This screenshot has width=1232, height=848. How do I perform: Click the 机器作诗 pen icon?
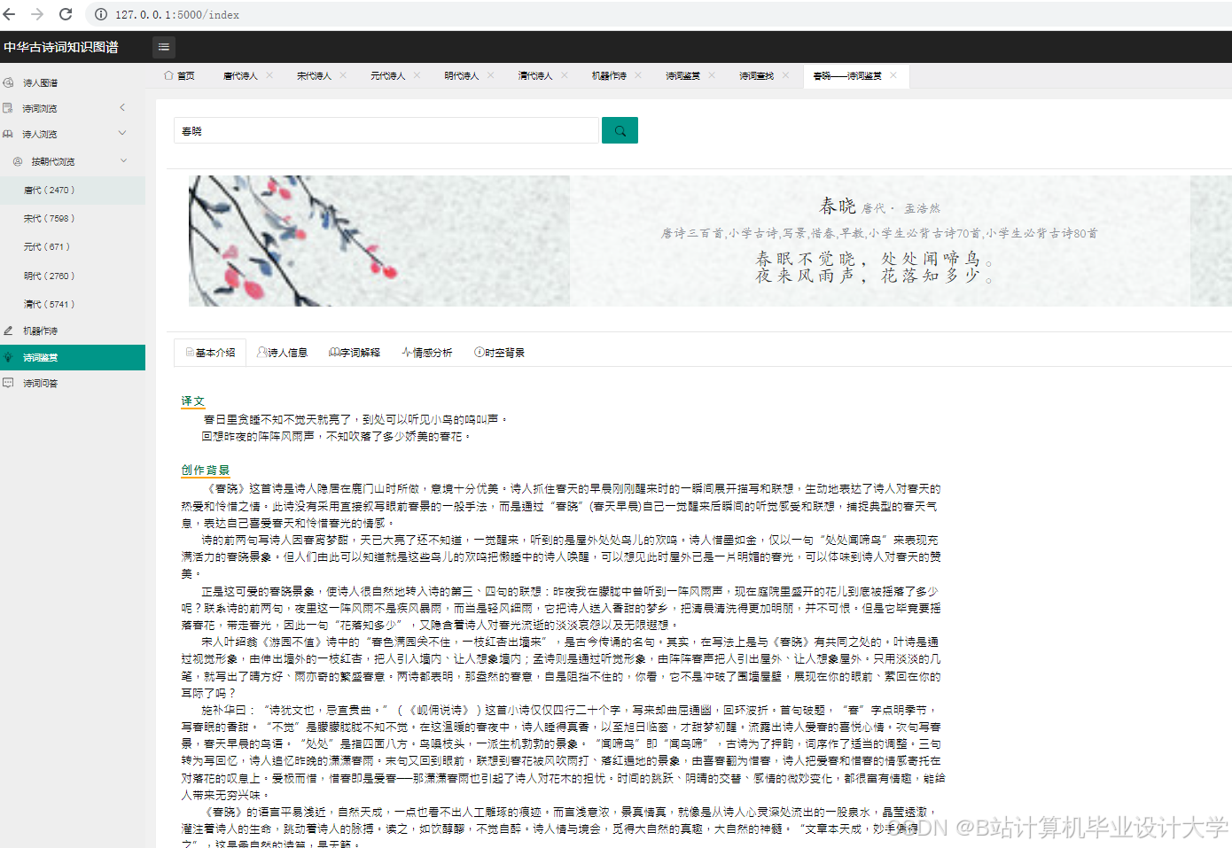9,331
